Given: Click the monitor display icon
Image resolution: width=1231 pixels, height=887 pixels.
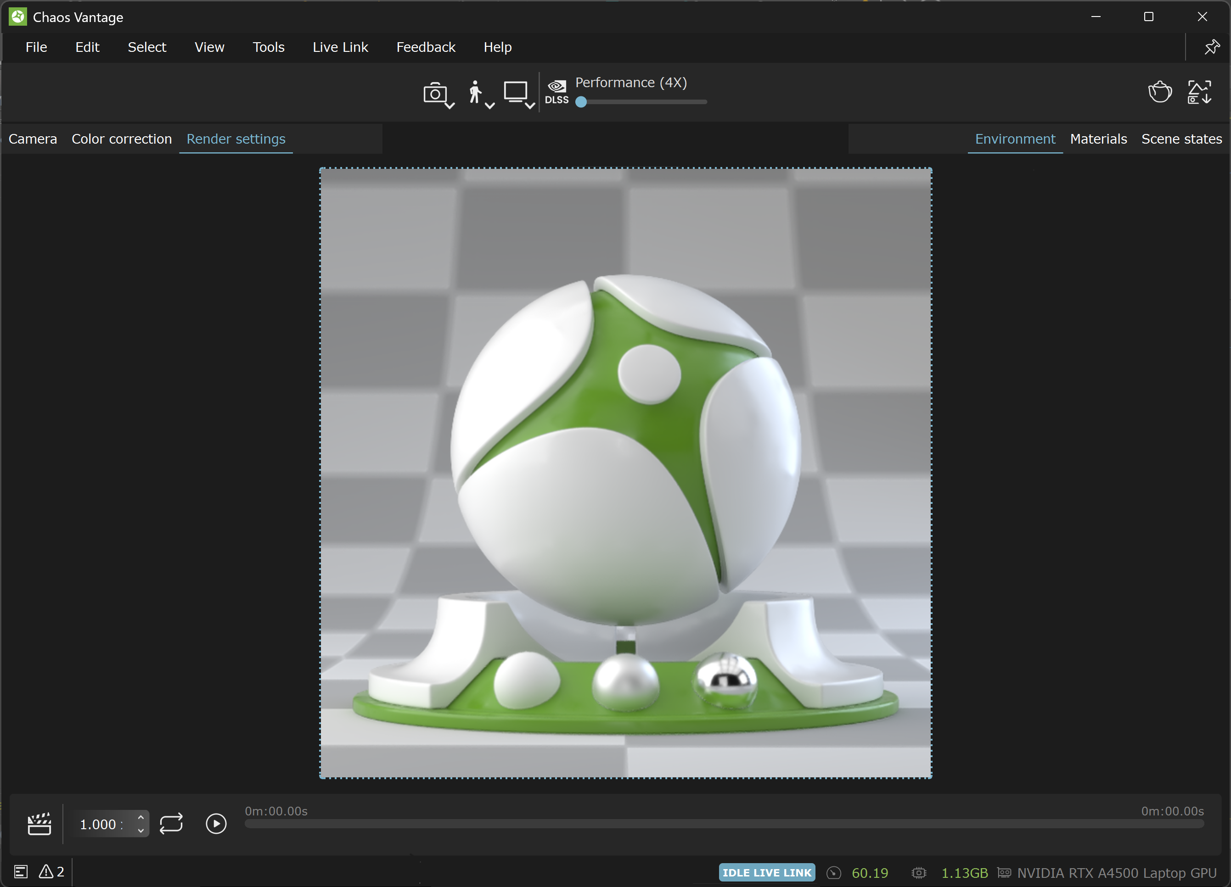Looking at the screenshot, I should tap(515, 92).
